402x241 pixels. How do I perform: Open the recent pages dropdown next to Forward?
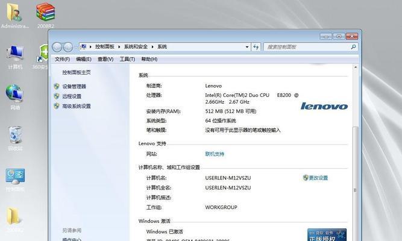click(76, 47)
